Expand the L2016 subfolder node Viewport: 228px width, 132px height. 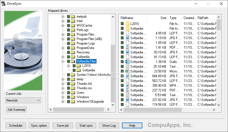(68, 66)
